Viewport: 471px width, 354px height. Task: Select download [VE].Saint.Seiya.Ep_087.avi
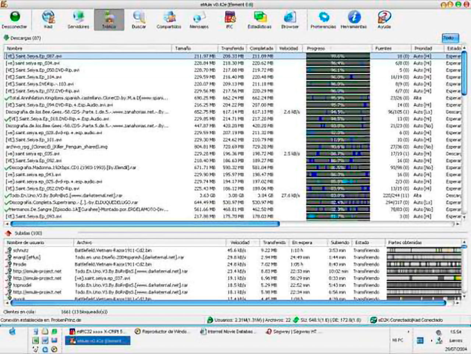(232, 56)
